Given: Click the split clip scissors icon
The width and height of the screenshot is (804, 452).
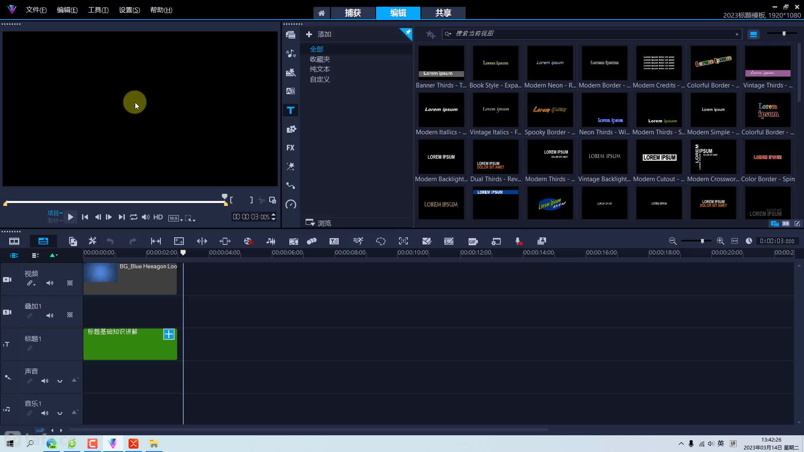Looking at the screenshot, I should click(261, 200).
